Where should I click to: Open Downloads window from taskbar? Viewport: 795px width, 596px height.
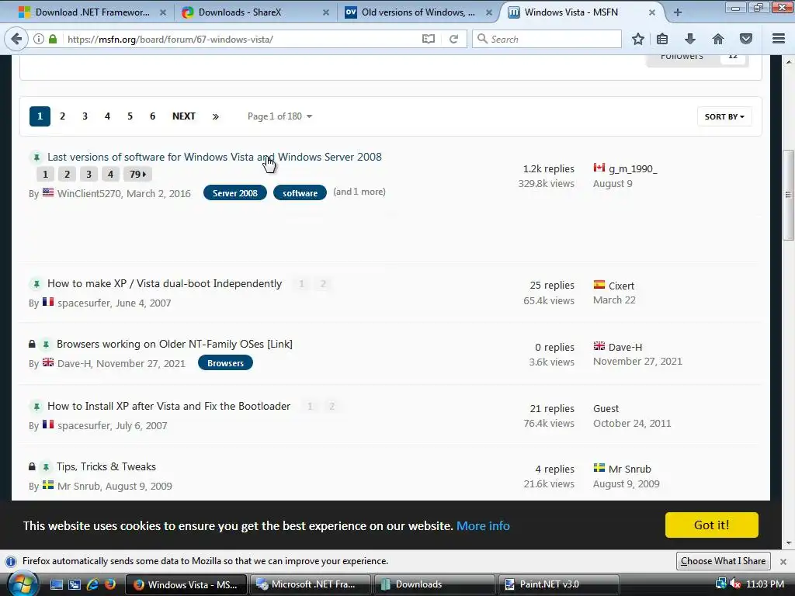(x=434, y=584)
